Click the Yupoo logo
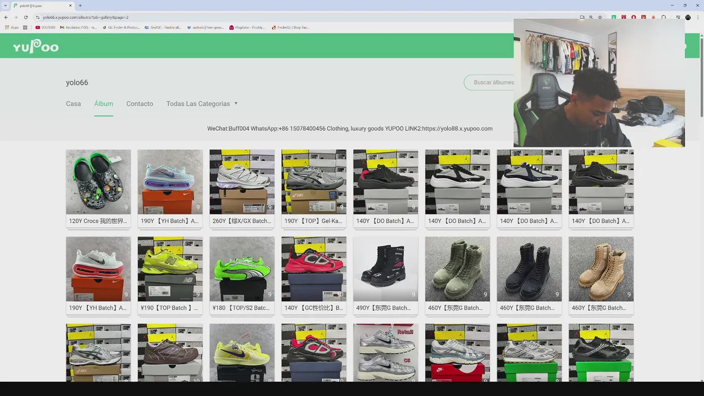This screenshot has width=704, height=396. [x=36, y=46]
